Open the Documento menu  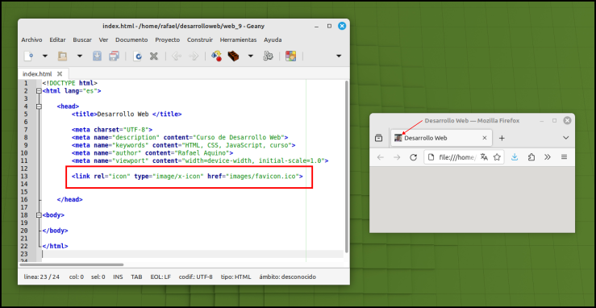[x=131, y=40]
